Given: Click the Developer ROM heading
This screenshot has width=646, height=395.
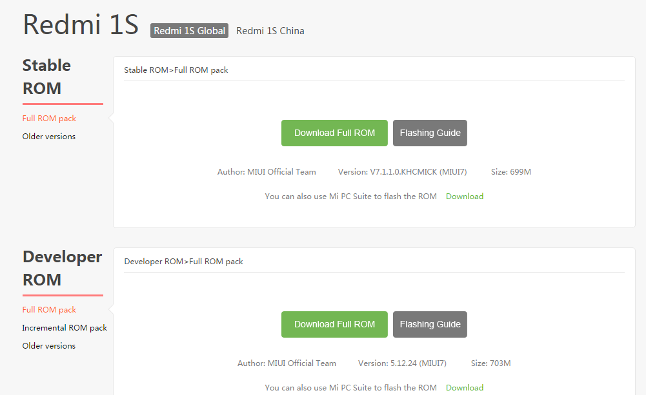Looking at the screenshot, I should click(x=62, y=268).
